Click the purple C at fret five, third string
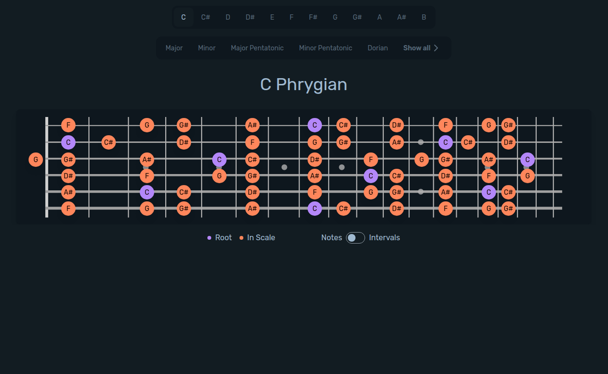This screenshot has width=608, height=374. pos(219,159)
